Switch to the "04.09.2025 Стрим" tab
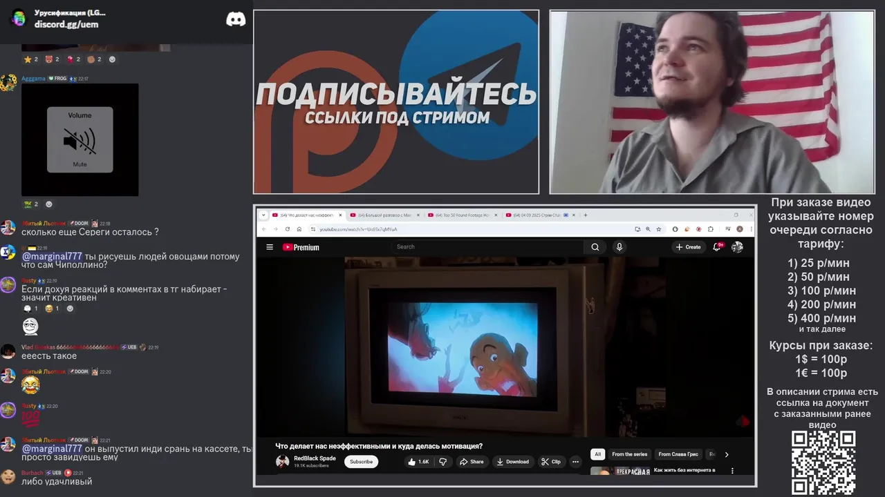885x497 pixels. click(542, 215)
